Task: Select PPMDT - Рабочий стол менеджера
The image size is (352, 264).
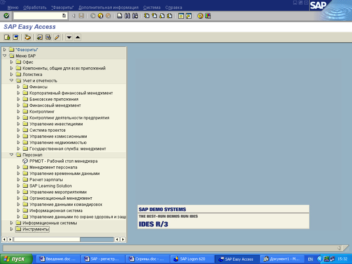Action: click(64, 161)
